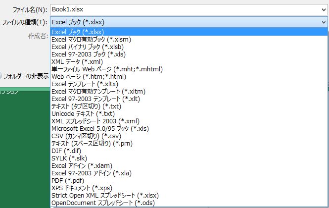Image resolution: width=329 pixels, height=208 pixels.
Task: Collapse the ファイルの種類 dropdown arrow
Action: tap(324, 22)
